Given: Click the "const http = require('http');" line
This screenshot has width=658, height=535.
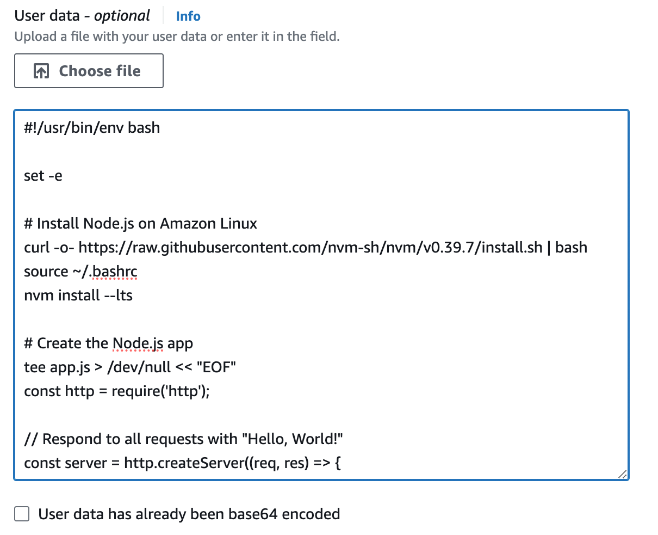Looking at the screenshot, I should tap(117, 391).
